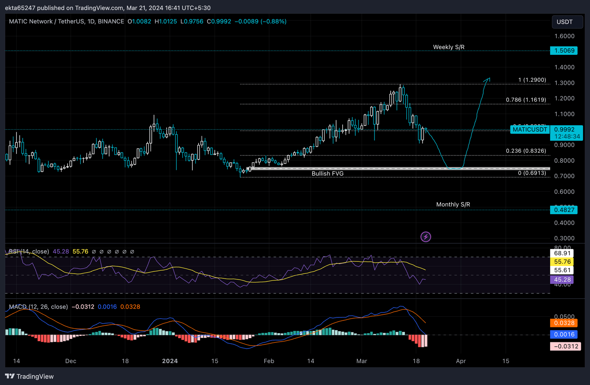This screenshot has width=590, height=385.
Task: Click the MATIC Network / TetherUS symbol title
Action: tap(66, 21)
